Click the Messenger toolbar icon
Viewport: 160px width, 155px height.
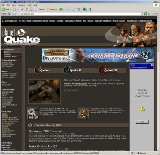[90, 9]
